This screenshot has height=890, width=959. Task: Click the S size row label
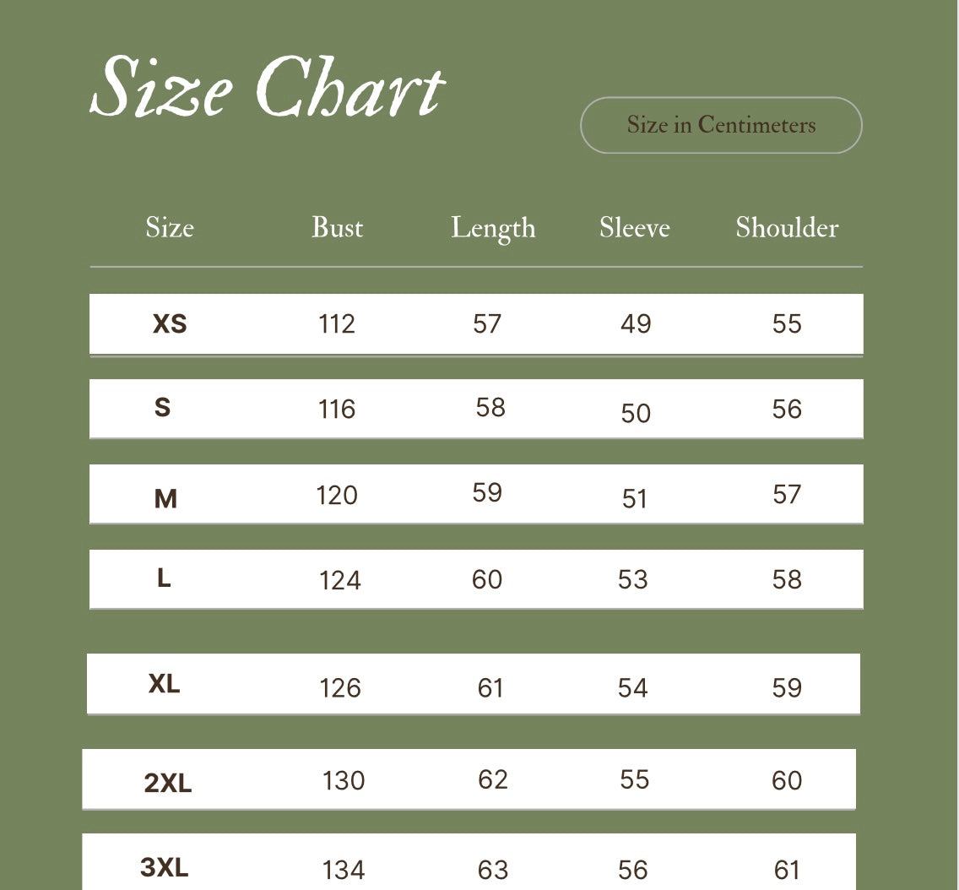pyautogui.click(x=163, y=408)
